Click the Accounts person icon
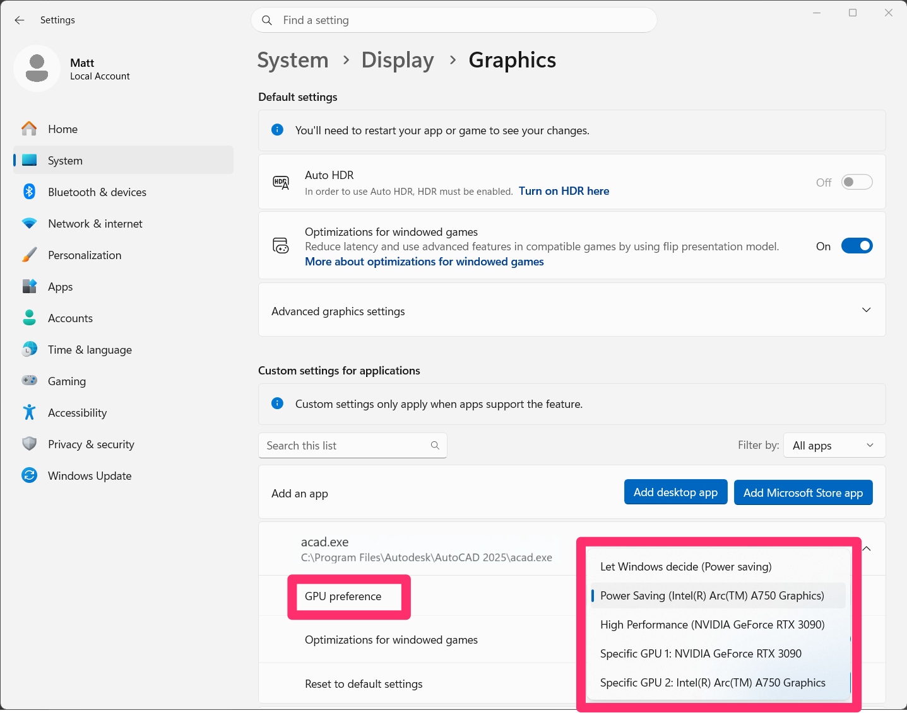The height and width of the screenshot is (713, 907). pyautogui.click(x=29, y=318)
